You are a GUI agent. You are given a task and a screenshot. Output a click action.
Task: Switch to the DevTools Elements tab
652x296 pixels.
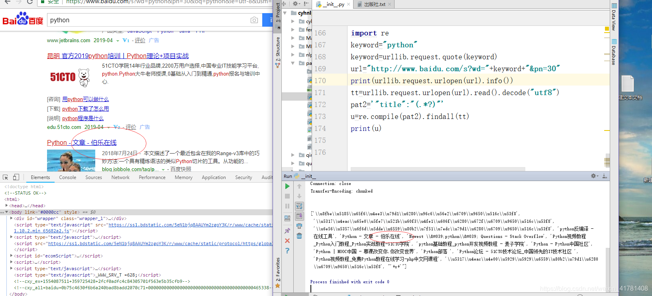tap(40, 177)
